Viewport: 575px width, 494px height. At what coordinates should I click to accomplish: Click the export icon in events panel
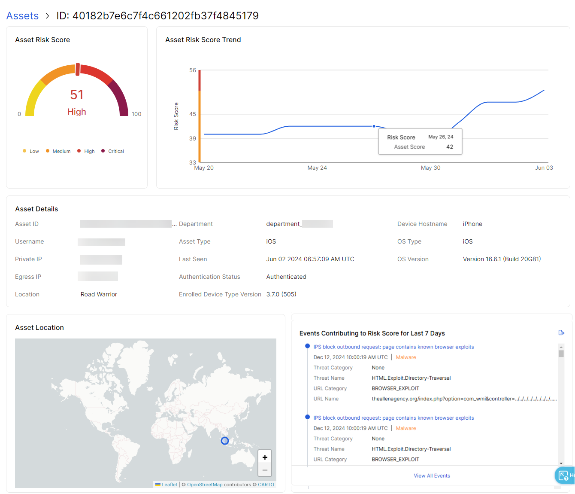[561, 333]
